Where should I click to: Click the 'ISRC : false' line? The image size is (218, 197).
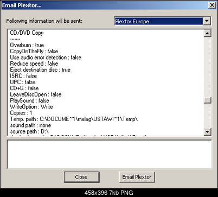coord(23,76)
